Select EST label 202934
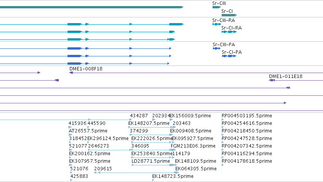The height and width of the screenshot is (182, 323). 161,116
